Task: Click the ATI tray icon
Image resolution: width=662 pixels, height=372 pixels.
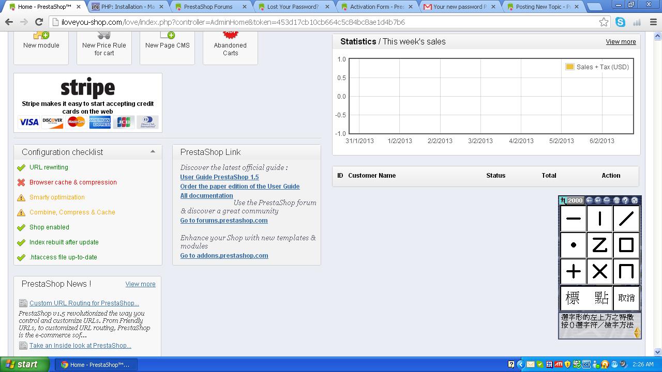Action: click(559, 364)
